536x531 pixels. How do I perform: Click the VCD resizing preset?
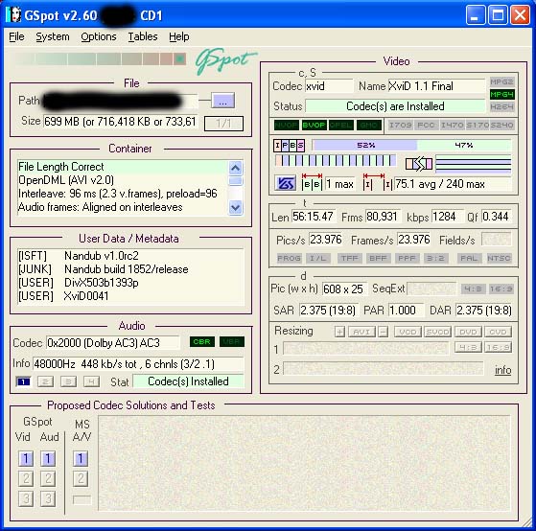pos(408,332)
